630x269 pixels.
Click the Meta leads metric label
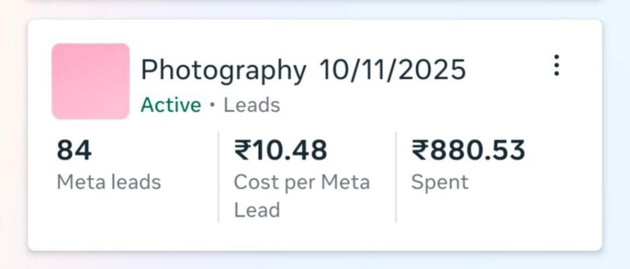pyautogui.click(x=109, y=182)
